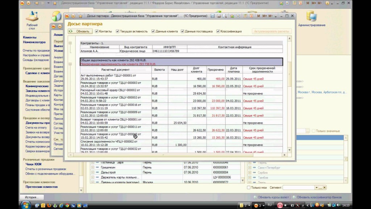
Task: Open calculator icon in main window title bar
Action: click(x=294, y=3)
